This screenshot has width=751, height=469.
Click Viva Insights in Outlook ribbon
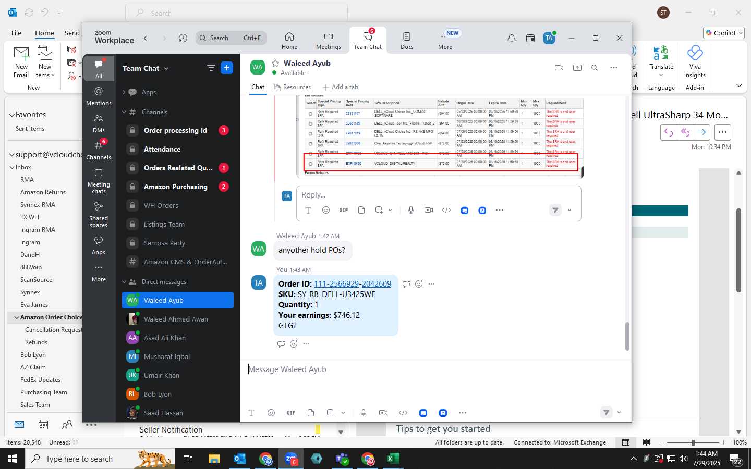click(695, 63)
